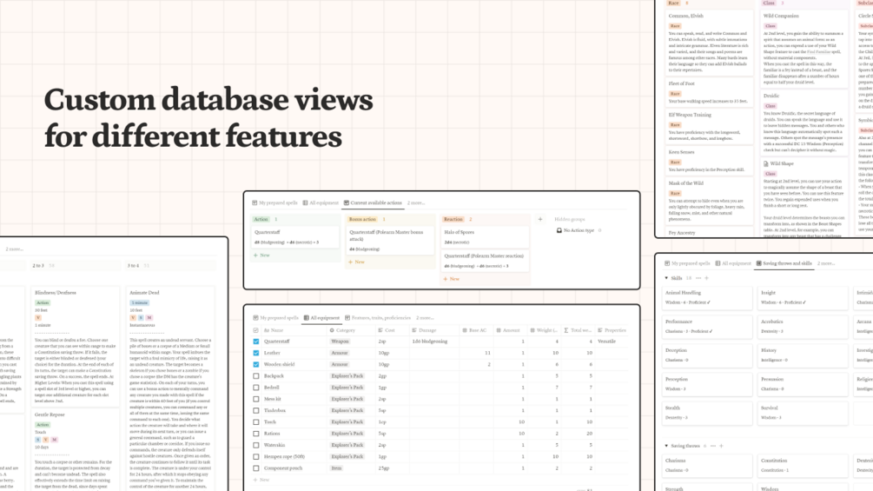Select Current available actions tab
873x491 pixels.
pos(373,202)
